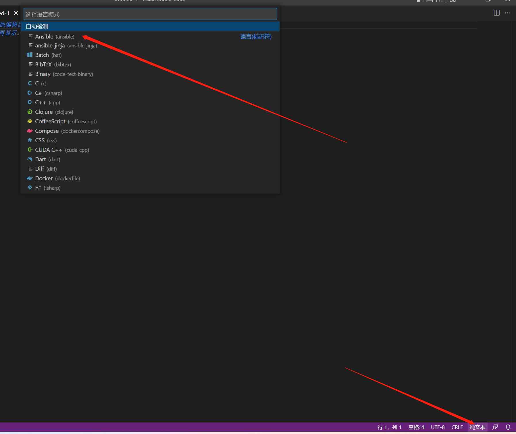Click the Dart language icon
The height and width of the screenshot is (434, 516).
point(30,159)
